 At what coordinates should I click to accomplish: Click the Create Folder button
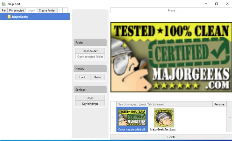pos(47,11)
